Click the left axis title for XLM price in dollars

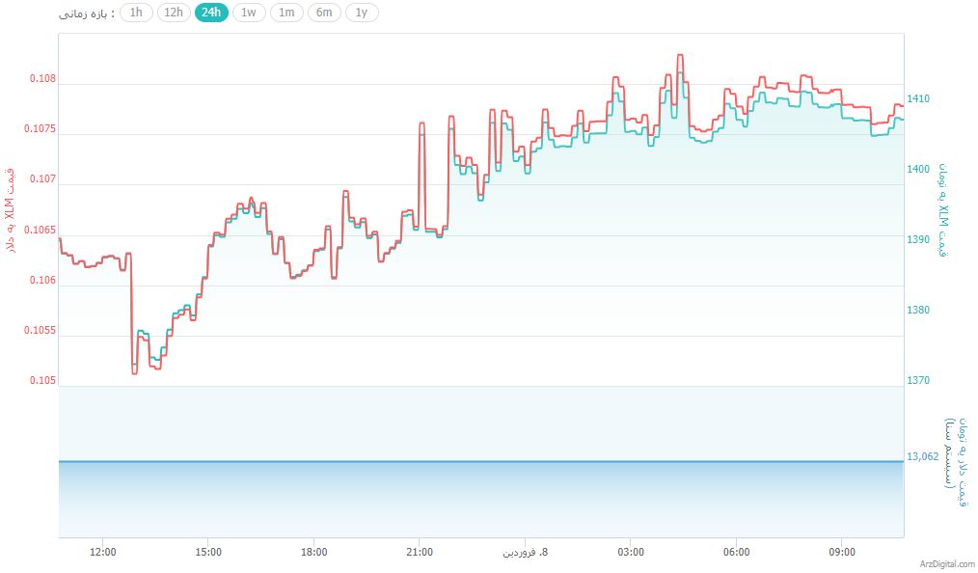(11, 211)
